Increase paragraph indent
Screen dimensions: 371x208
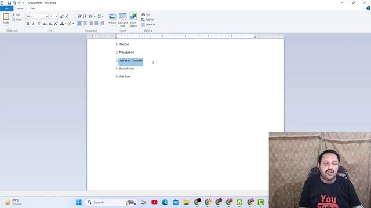point(85,16)
